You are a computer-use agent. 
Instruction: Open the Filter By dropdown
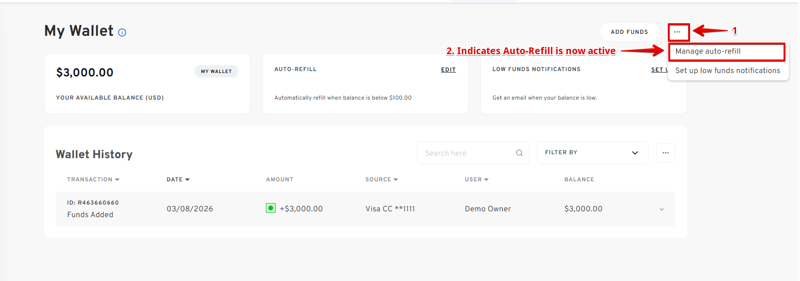592,153
